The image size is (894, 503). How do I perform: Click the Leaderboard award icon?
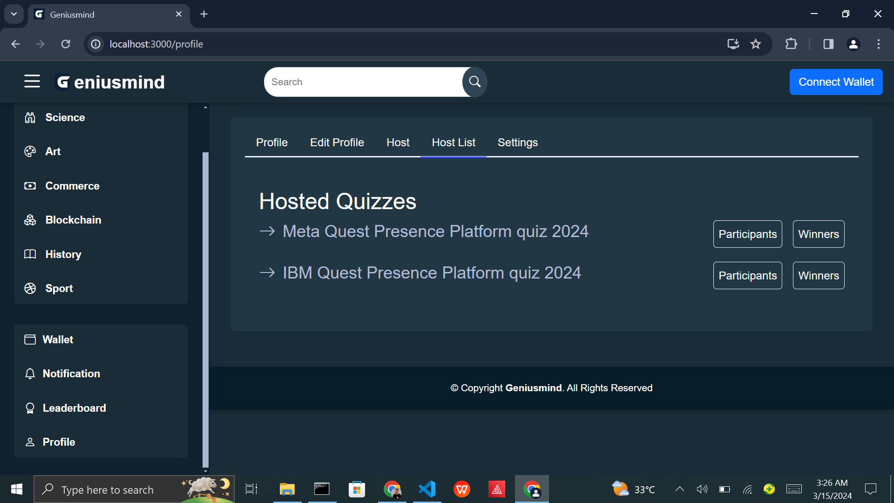(x=30, y=408)
